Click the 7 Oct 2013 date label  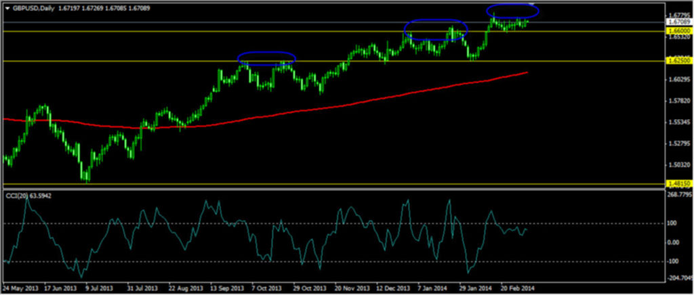268,288
